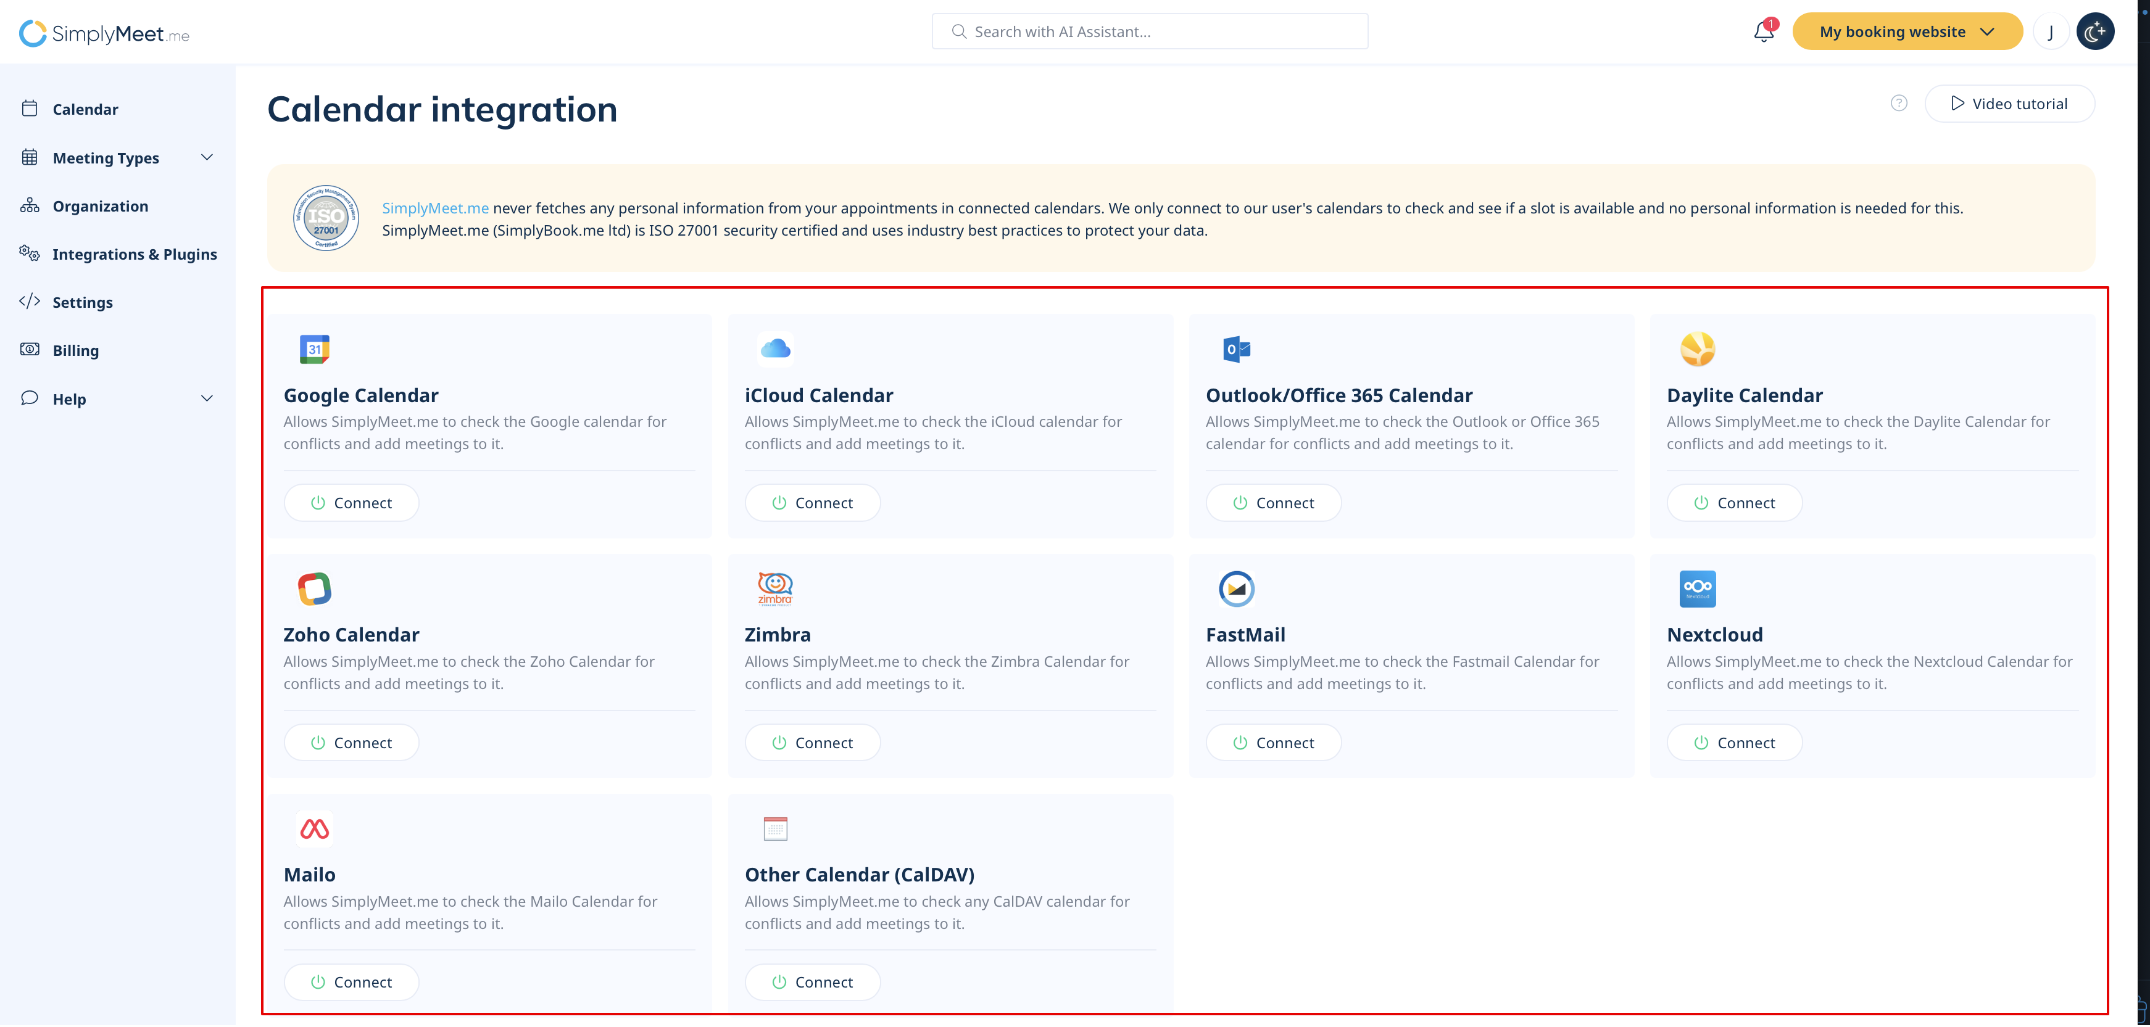The width and height of the screenshot is (2150, 1027).
Task: Connect Google Calendar
Action: [x=351, y=503]
